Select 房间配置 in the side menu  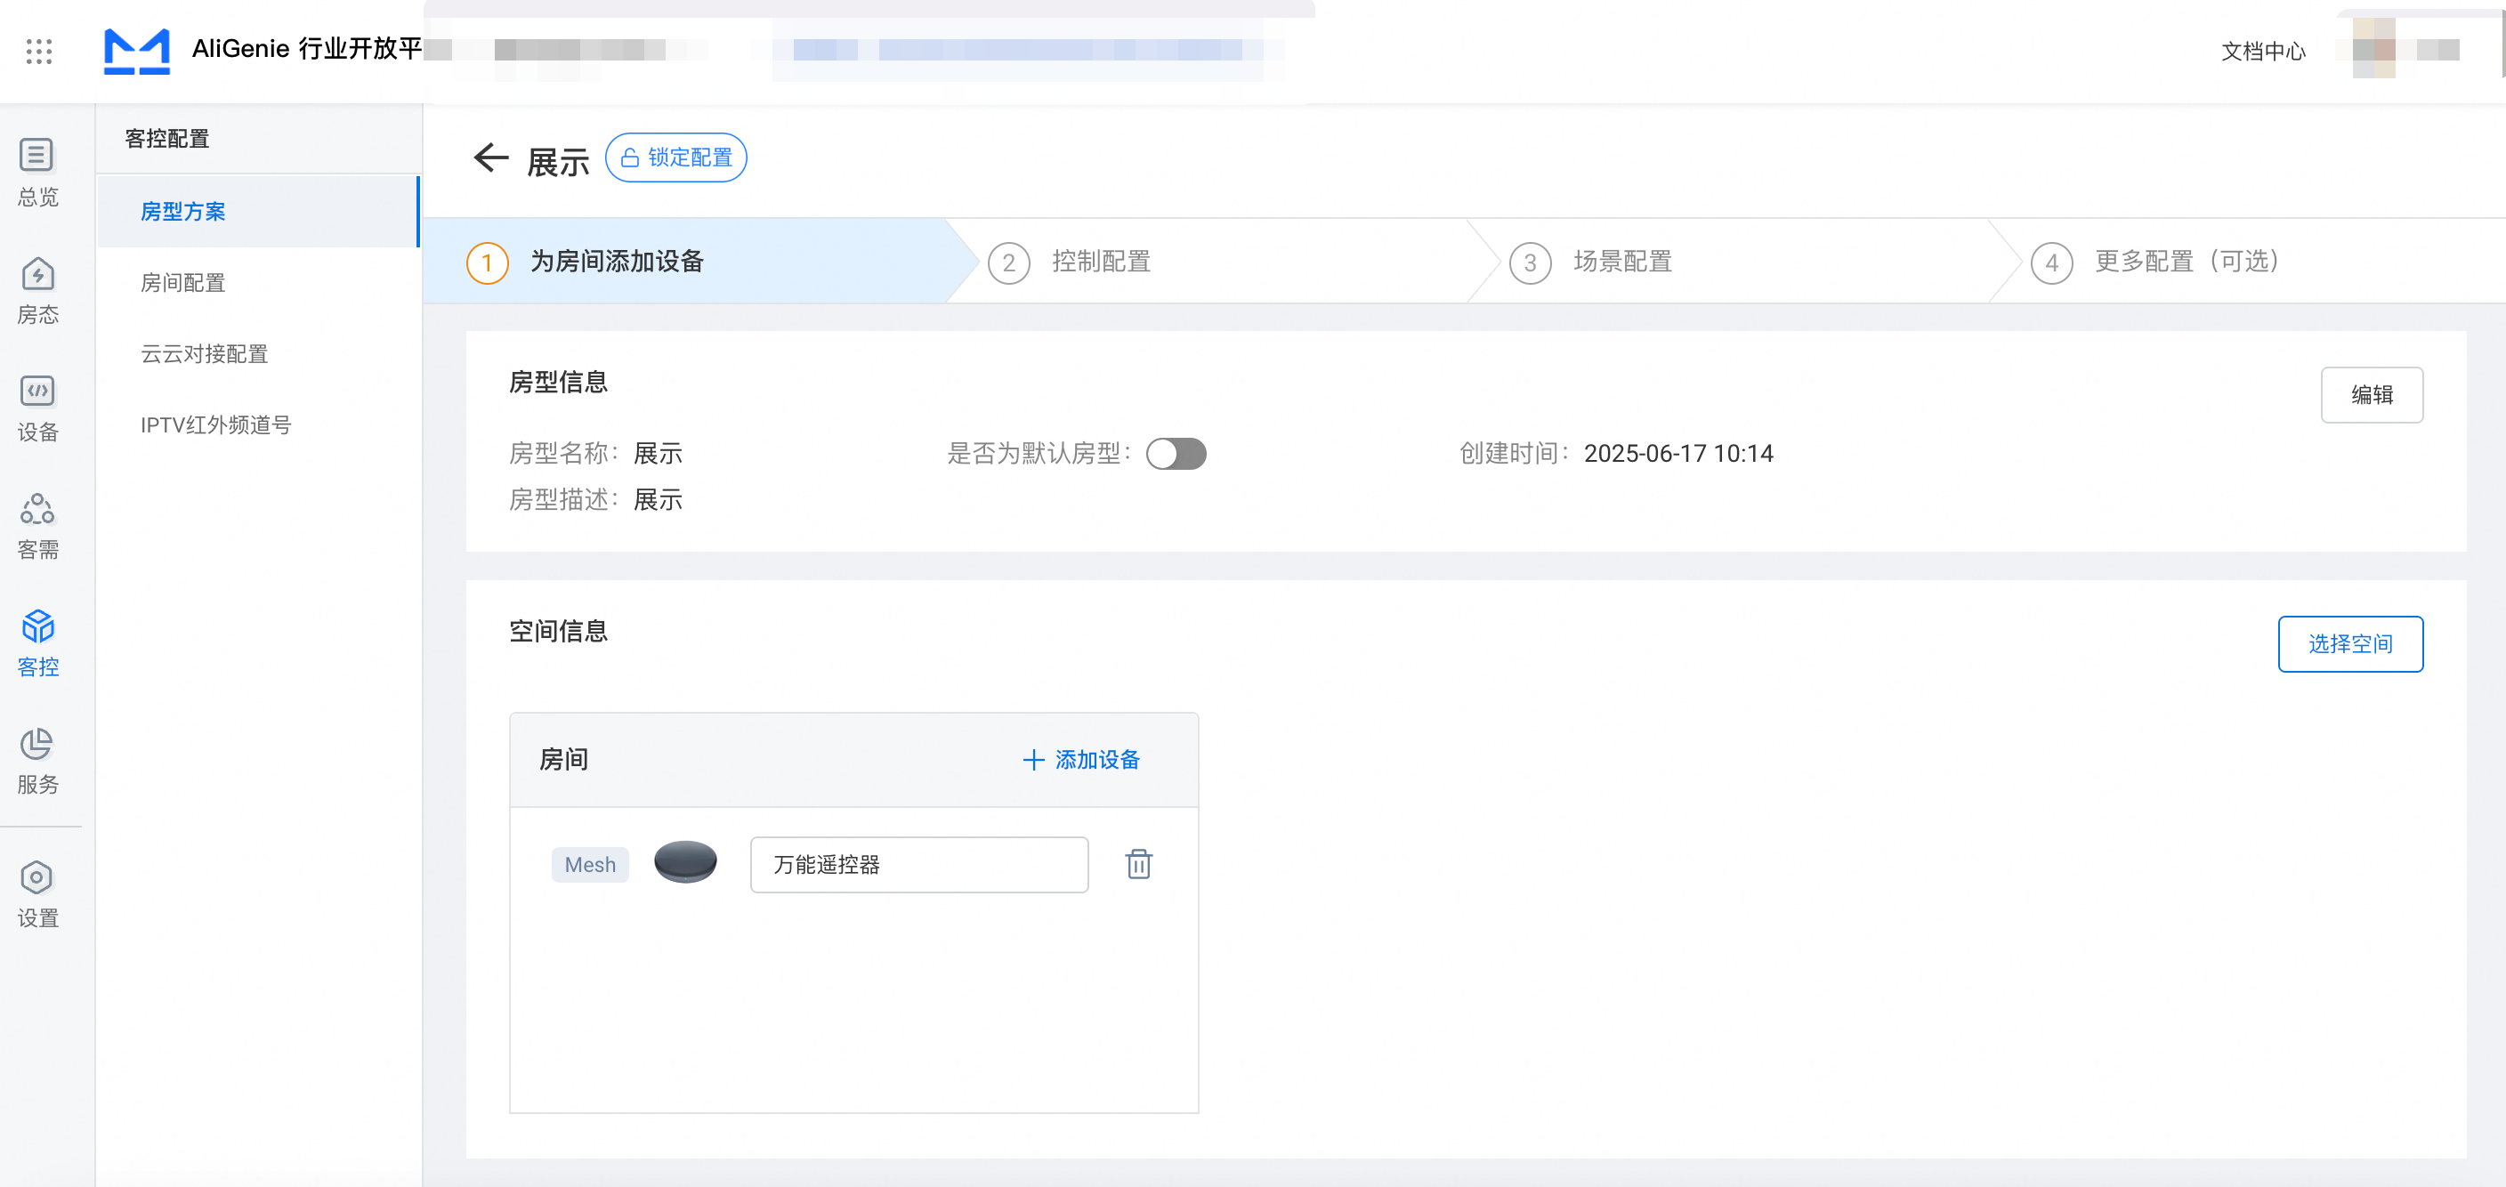click(183, 283)
